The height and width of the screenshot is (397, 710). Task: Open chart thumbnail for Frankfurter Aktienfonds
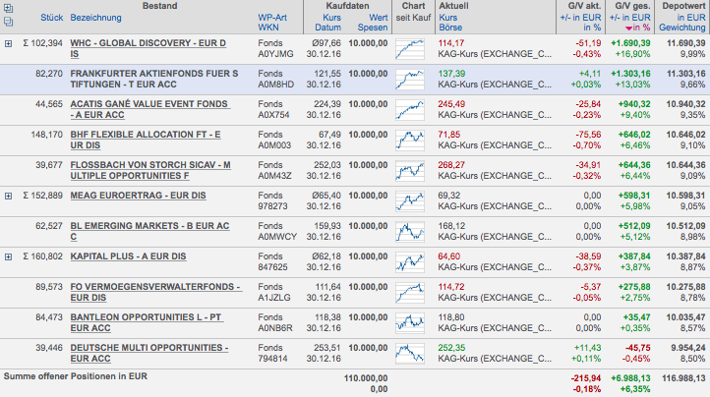(x=410, y=80)
